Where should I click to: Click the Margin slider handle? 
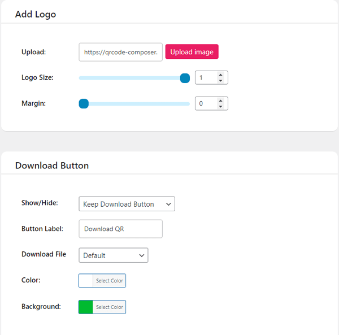84,103
